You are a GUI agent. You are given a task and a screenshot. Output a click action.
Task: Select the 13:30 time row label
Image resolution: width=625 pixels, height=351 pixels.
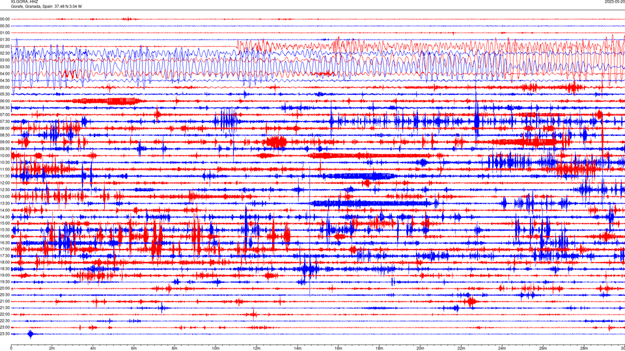5,203
